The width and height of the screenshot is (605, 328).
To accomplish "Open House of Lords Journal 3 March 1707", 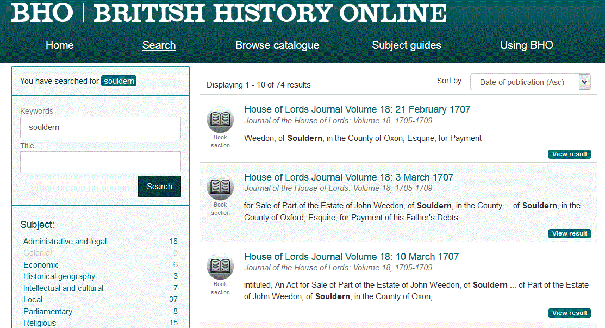I will point(348,177).
